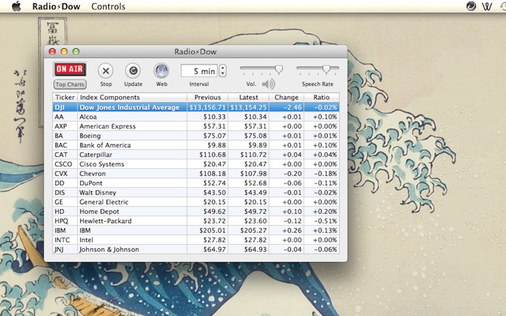Sort by the Change column header
The height and width of the screenshot is (316, 506).
(287, 97)
